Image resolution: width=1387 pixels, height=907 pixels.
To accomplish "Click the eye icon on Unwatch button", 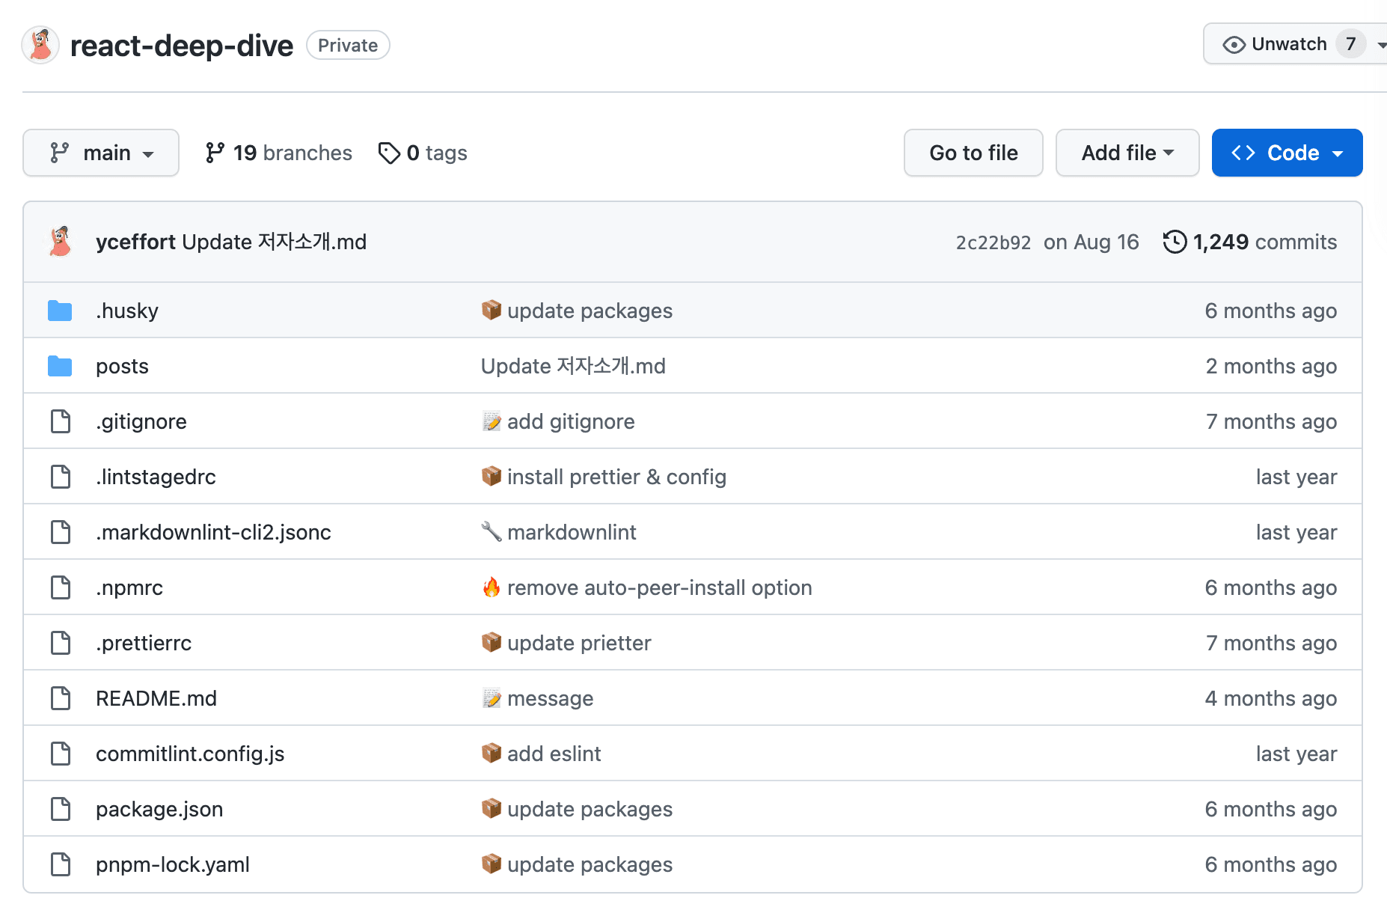I will point(1233,43).
